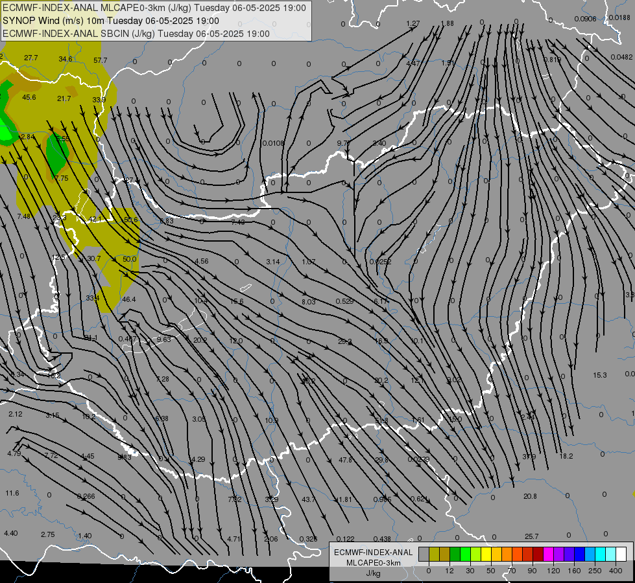Viewport: 635px width, 583px height.
Task: Select the map value 4.56
Action: point(201,261)
